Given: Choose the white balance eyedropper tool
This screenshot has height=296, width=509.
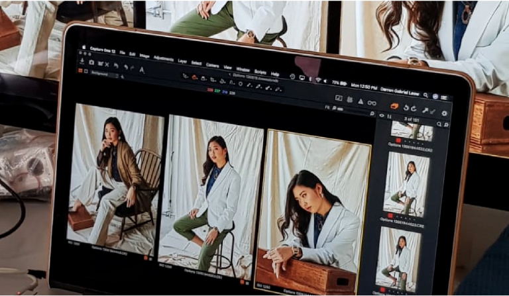Looking at the screenshot, I should (258, 86).
